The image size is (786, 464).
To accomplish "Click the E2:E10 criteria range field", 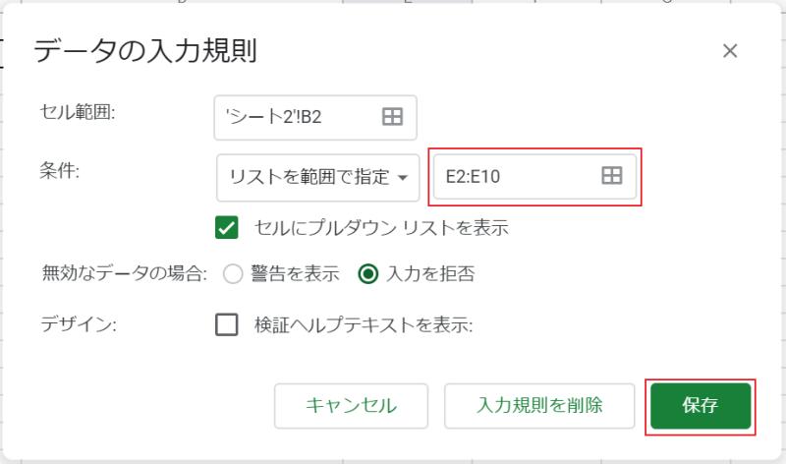I will pos(516,176).
